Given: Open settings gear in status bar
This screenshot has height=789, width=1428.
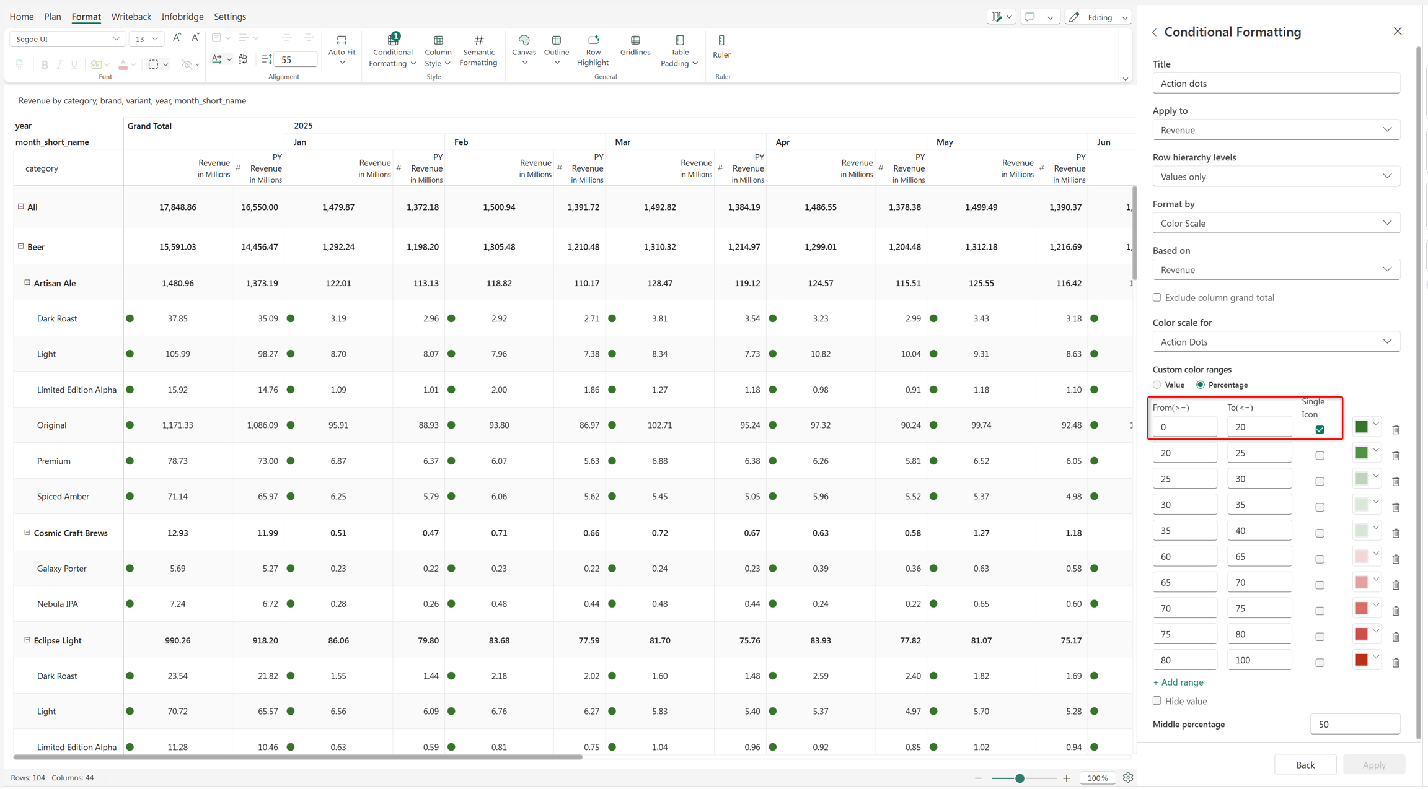Looking at the screenshot, I should tap(1128, 778).
